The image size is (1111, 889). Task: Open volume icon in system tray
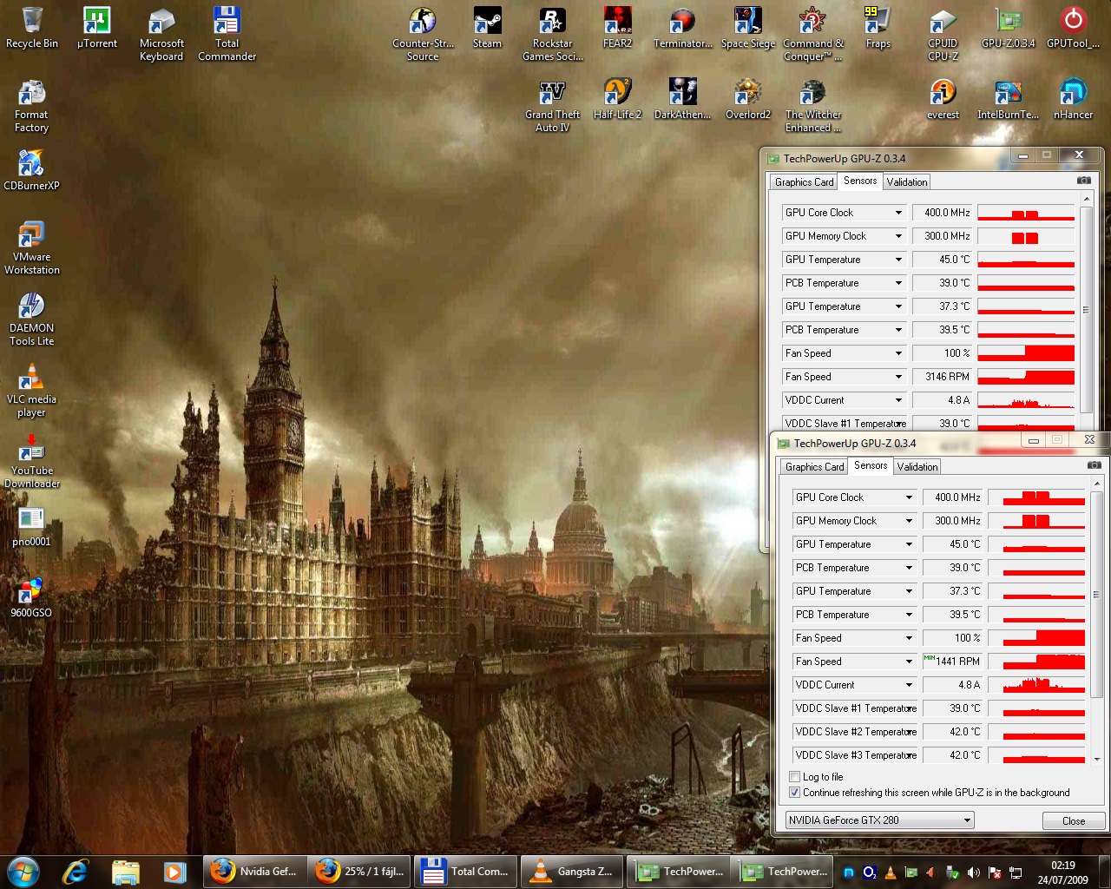pos(974,873)
